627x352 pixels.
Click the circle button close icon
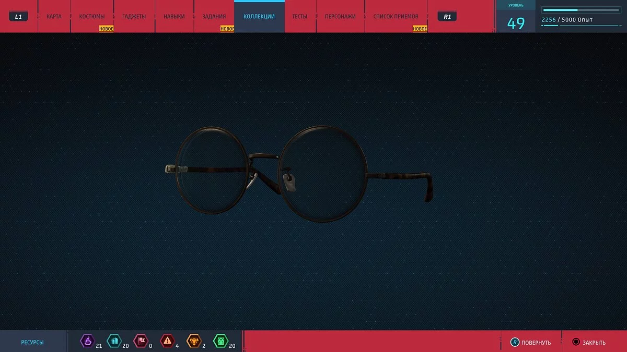point(576,342)
